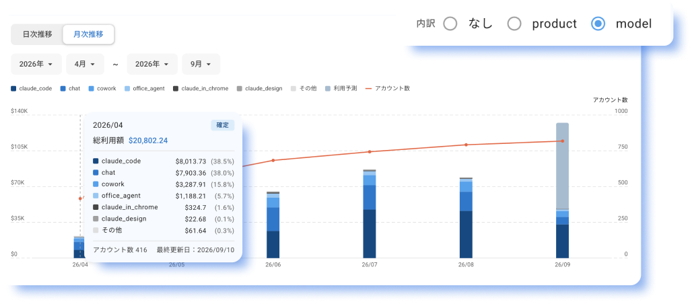Click the office_agent $1,188.21 value
690x302 pixels.
click(191, 196)
